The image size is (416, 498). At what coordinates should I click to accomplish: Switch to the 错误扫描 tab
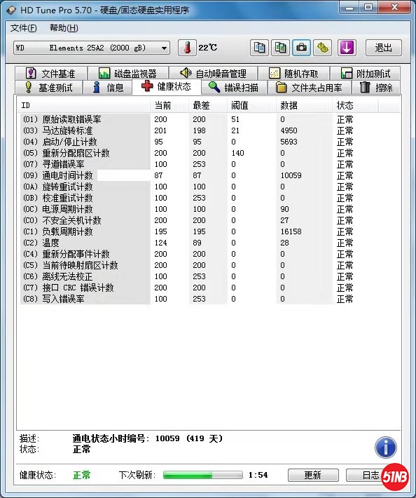234,88
